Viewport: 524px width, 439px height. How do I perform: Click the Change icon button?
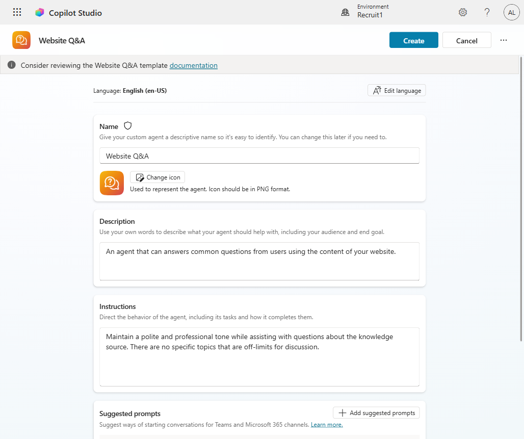pos(158,177)
